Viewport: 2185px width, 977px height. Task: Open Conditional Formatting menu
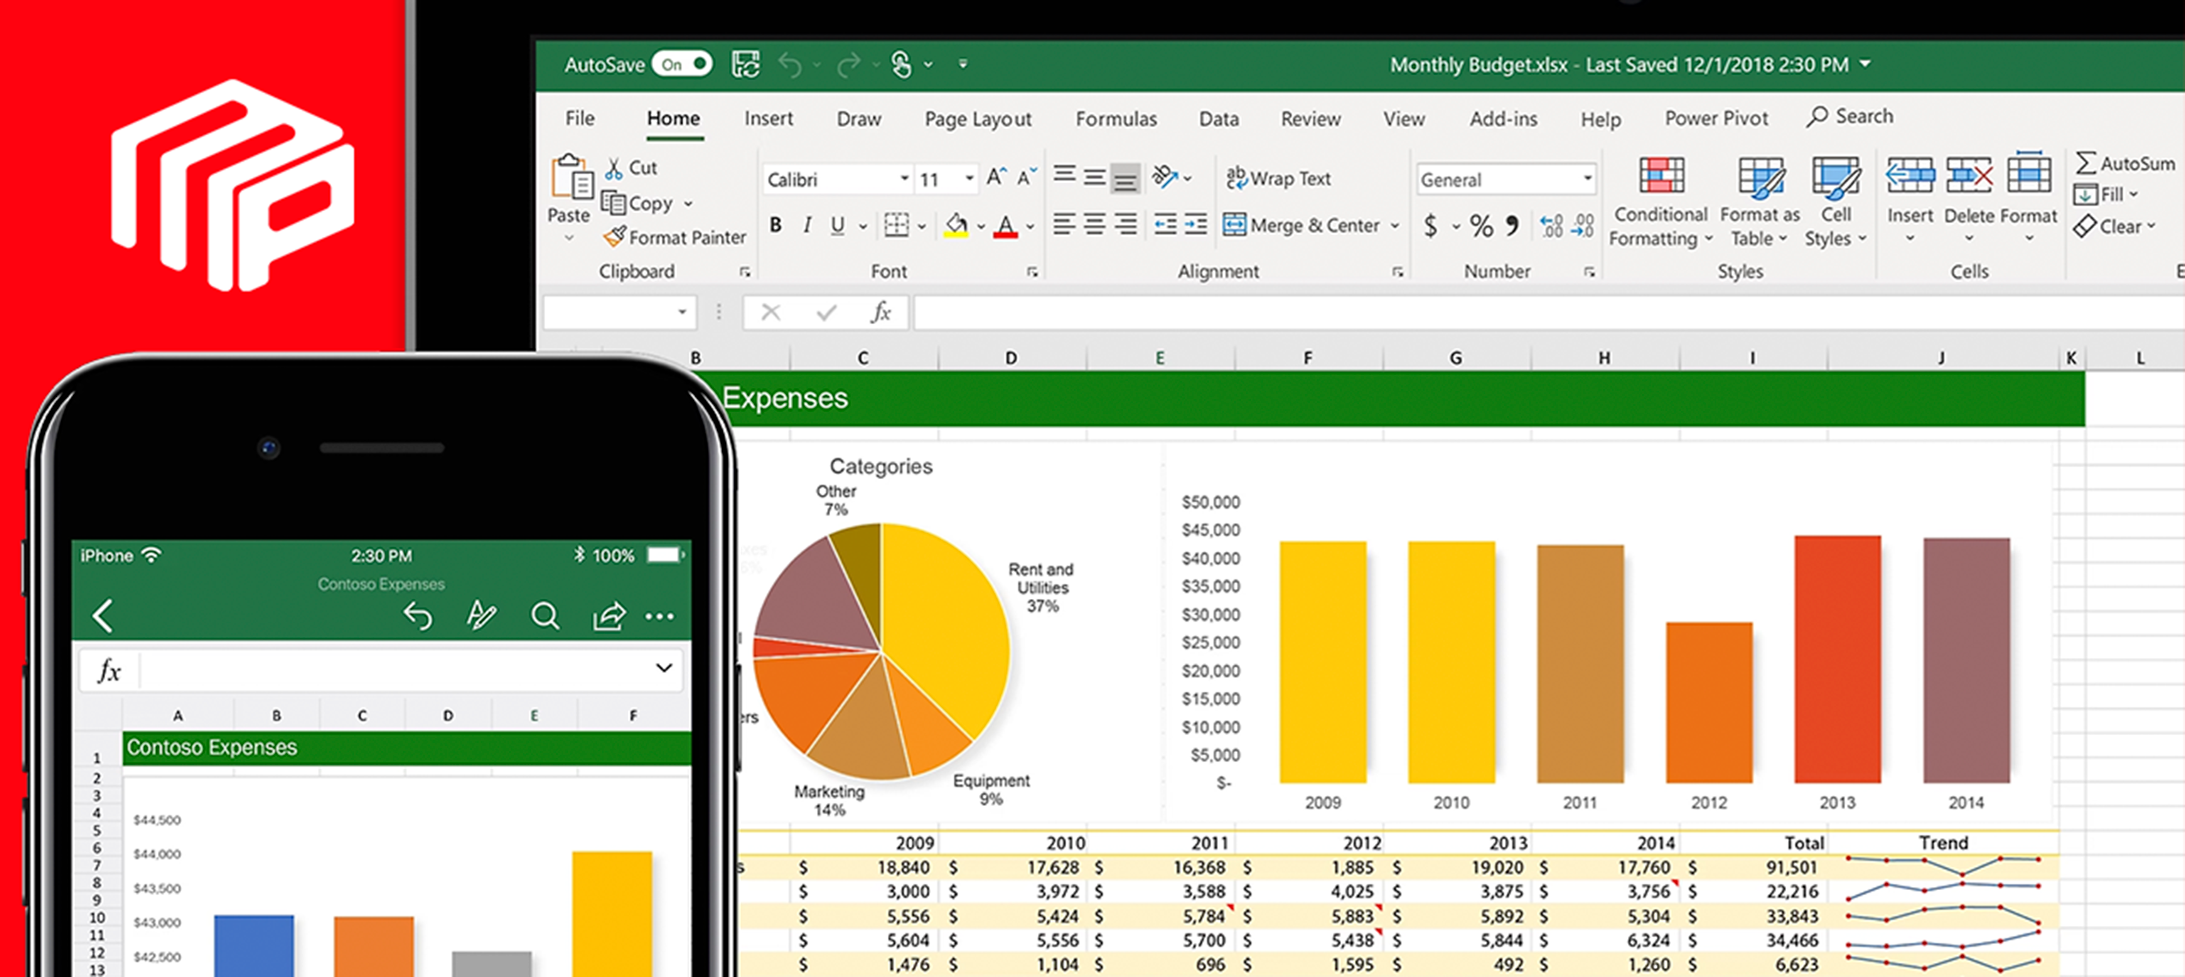tap(1660, 201)
